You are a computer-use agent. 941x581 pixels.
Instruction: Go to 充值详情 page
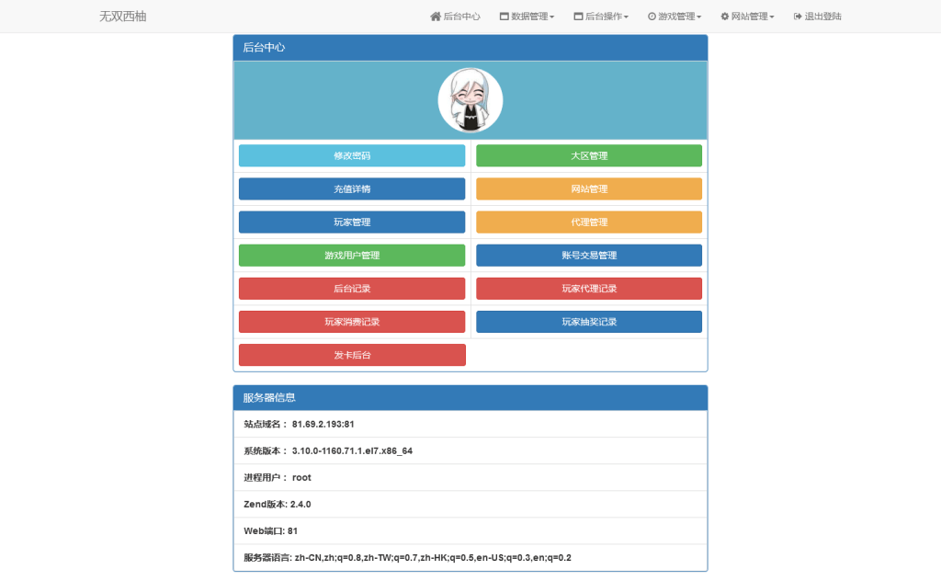pyautogui.click(x=352, y=189)
